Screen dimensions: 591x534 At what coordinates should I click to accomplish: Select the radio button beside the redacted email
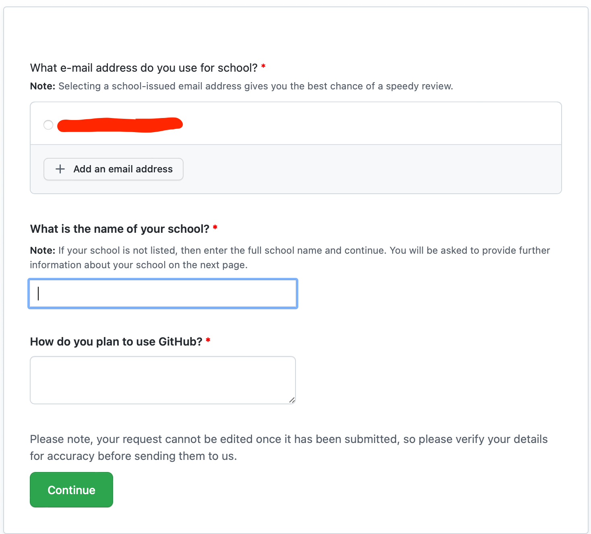(x=48, y=125)
